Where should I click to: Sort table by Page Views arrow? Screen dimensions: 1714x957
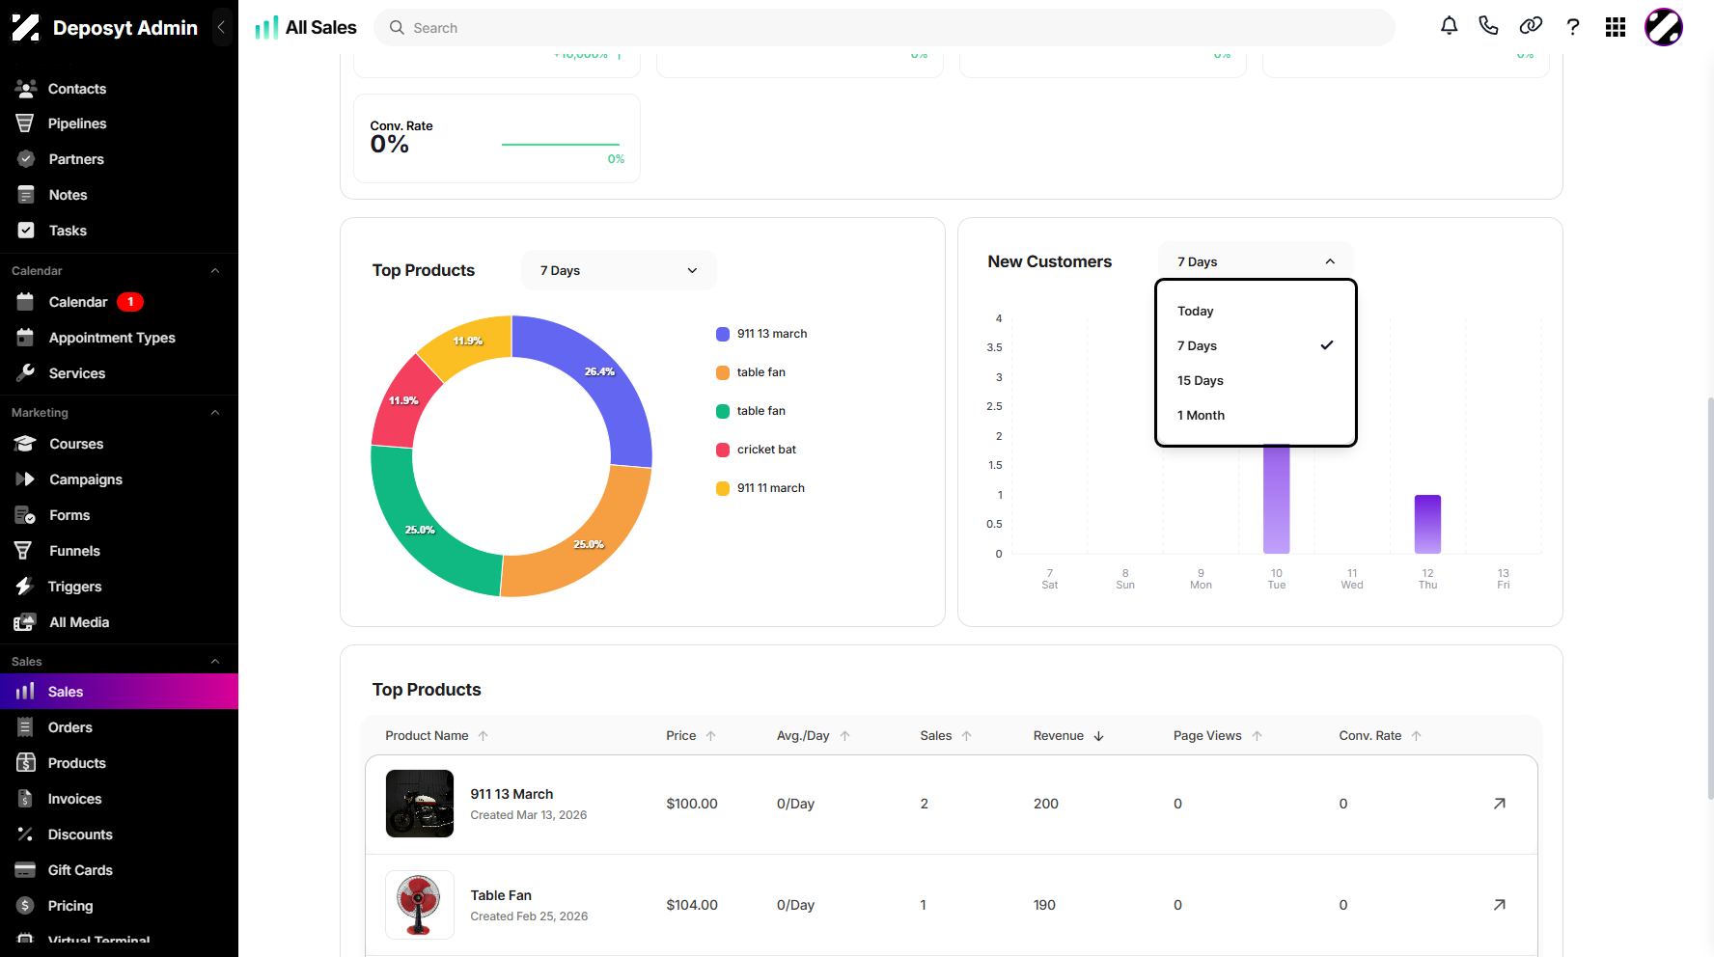click(x=1258, y=736)
